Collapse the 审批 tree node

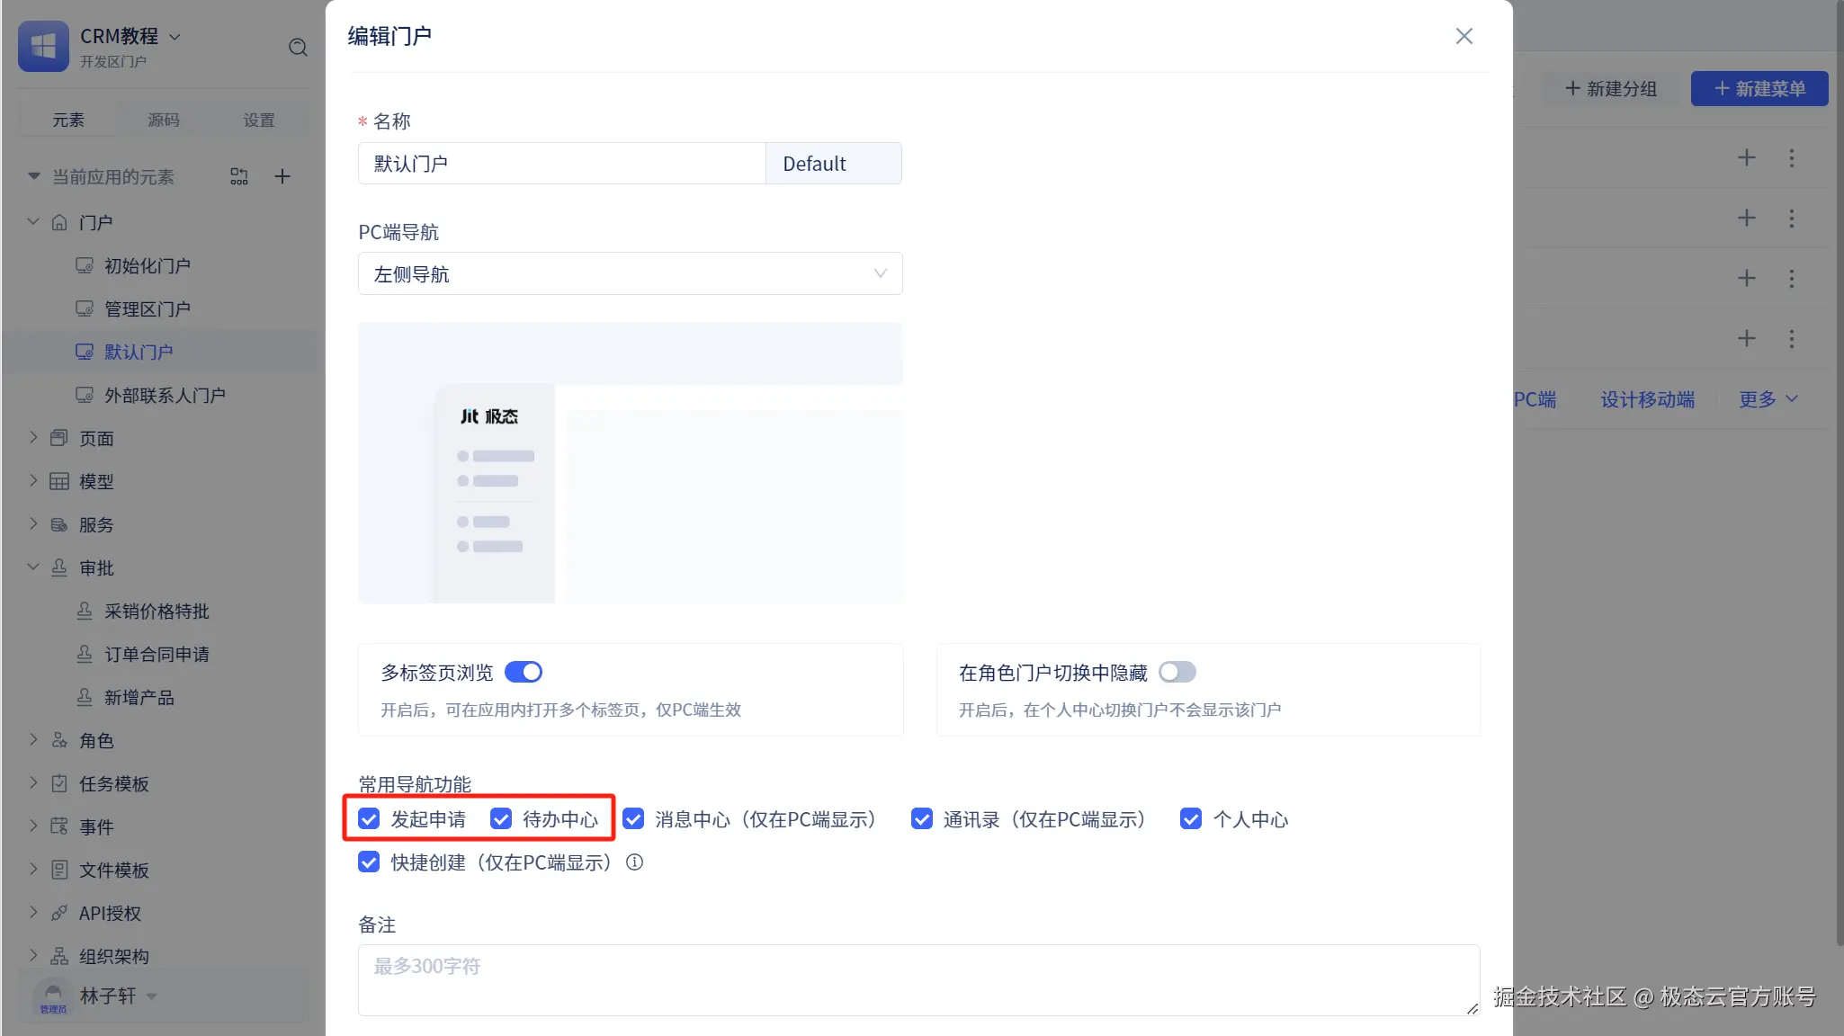(33, 567)
